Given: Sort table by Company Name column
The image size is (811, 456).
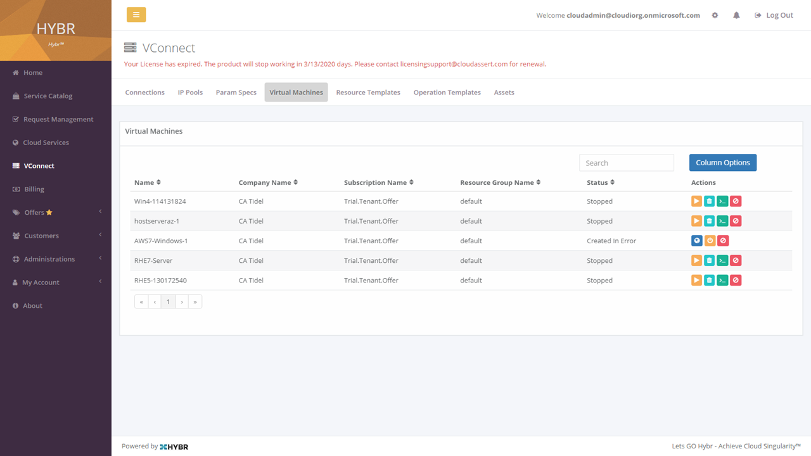Looking at the screenshot, I should 268,182.
